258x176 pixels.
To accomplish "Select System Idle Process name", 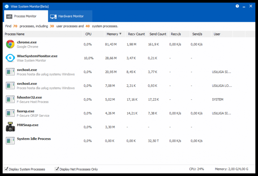I will pyautogui.click(x=34, y=139).
